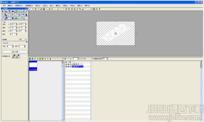The width and height of the screenshot is (204, 122).
Task: Click the RGB color squares icon on timeline toolbar
Action: (x=66, y=59)
